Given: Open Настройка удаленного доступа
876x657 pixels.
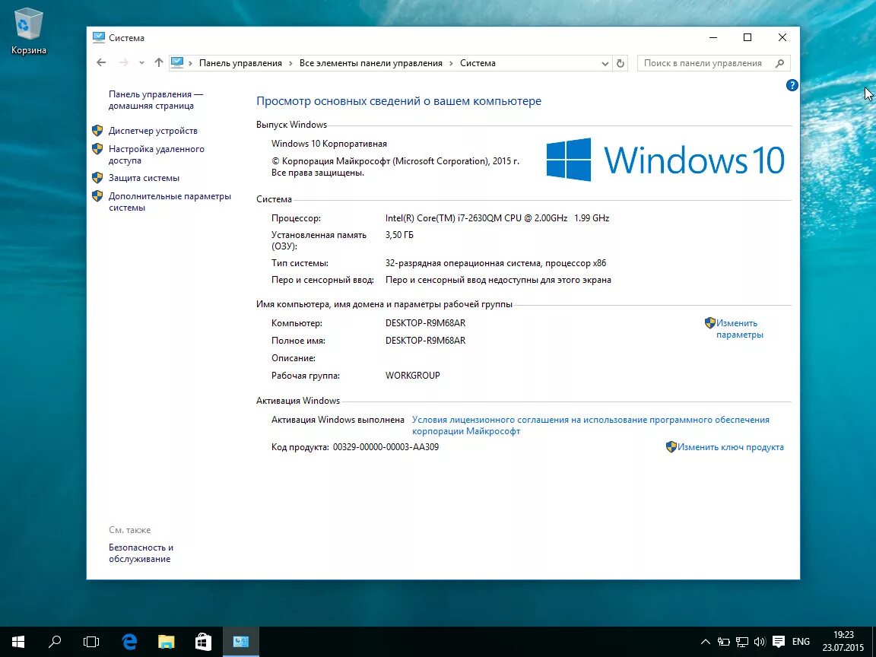Looking at the screenshot, I should pos(157,155).
